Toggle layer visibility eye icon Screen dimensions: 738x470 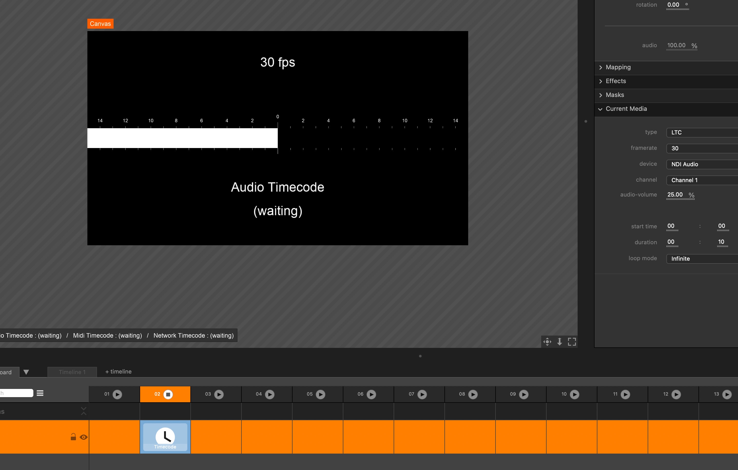(x=83, y=437)
